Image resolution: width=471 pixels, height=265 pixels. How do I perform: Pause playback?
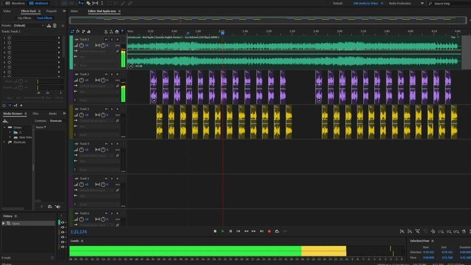pos(230,232)
